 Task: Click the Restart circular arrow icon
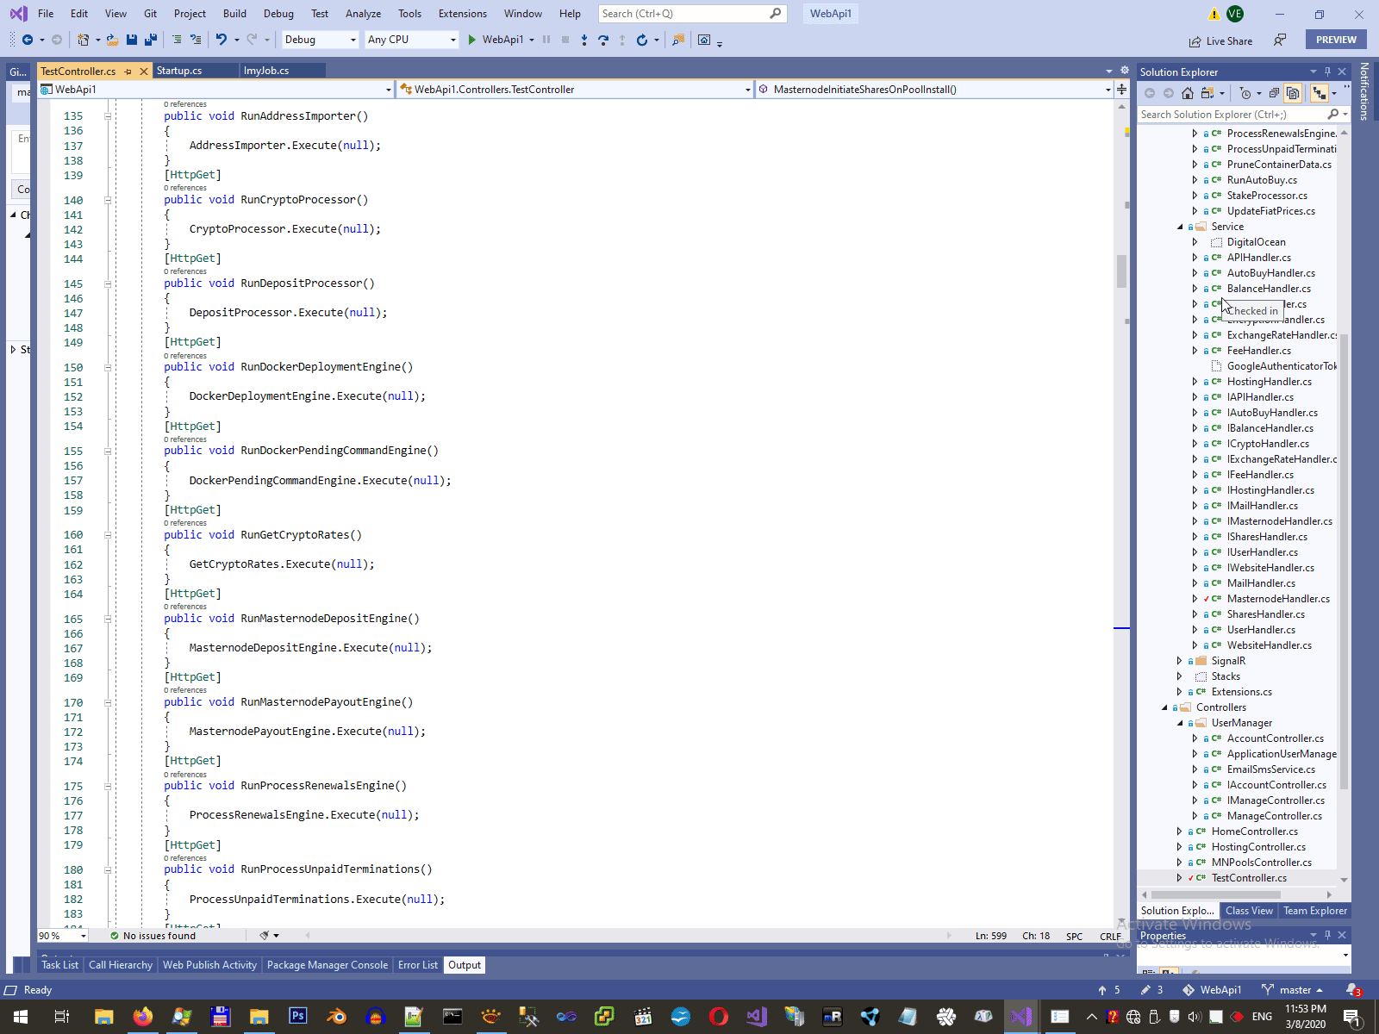[641, 40]
